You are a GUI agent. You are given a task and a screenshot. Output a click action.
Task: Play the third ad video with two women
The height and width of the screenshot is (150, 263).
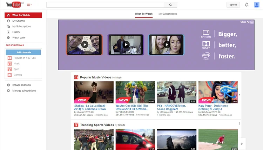(166, 45)
